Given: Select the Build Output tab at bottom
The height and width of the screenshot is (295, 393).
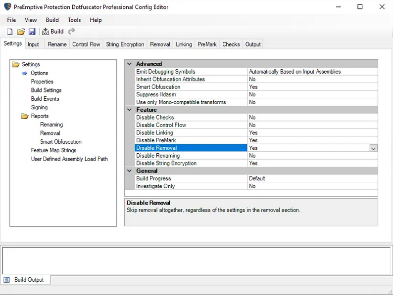Looking at the screenshot, I should [x=25, y=280].
